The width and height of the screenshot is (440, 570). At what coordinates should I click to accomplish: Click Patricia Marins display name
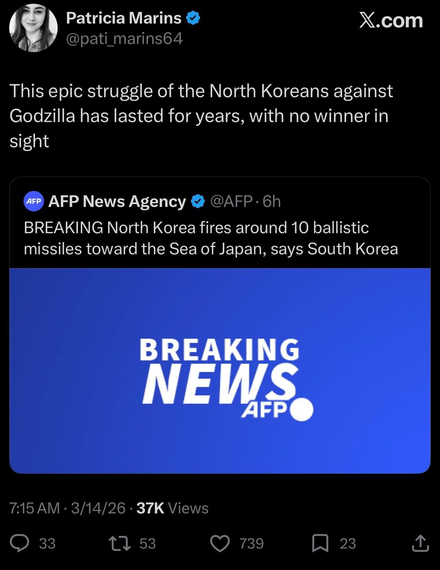pos(123,18)
